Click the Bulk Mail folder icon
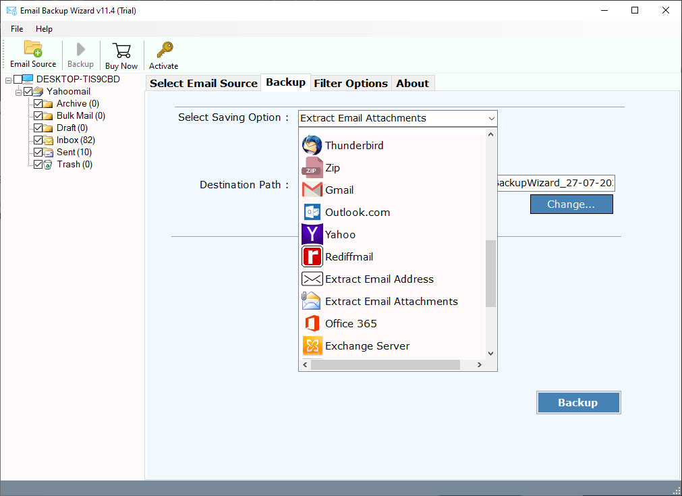 coord(48,116)
